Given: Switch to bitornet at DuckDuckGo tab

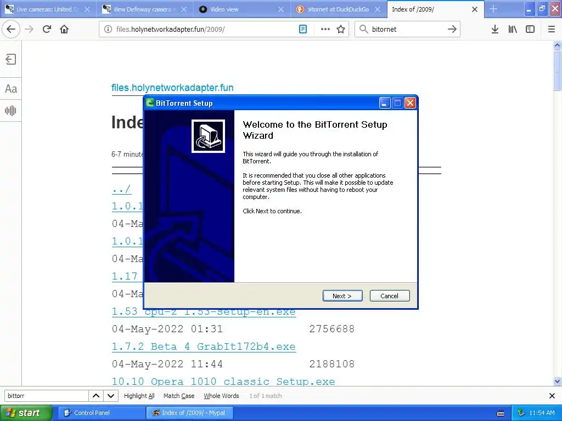Looking at the screenshot, I should pyautogui.click(x=338, y=9).
